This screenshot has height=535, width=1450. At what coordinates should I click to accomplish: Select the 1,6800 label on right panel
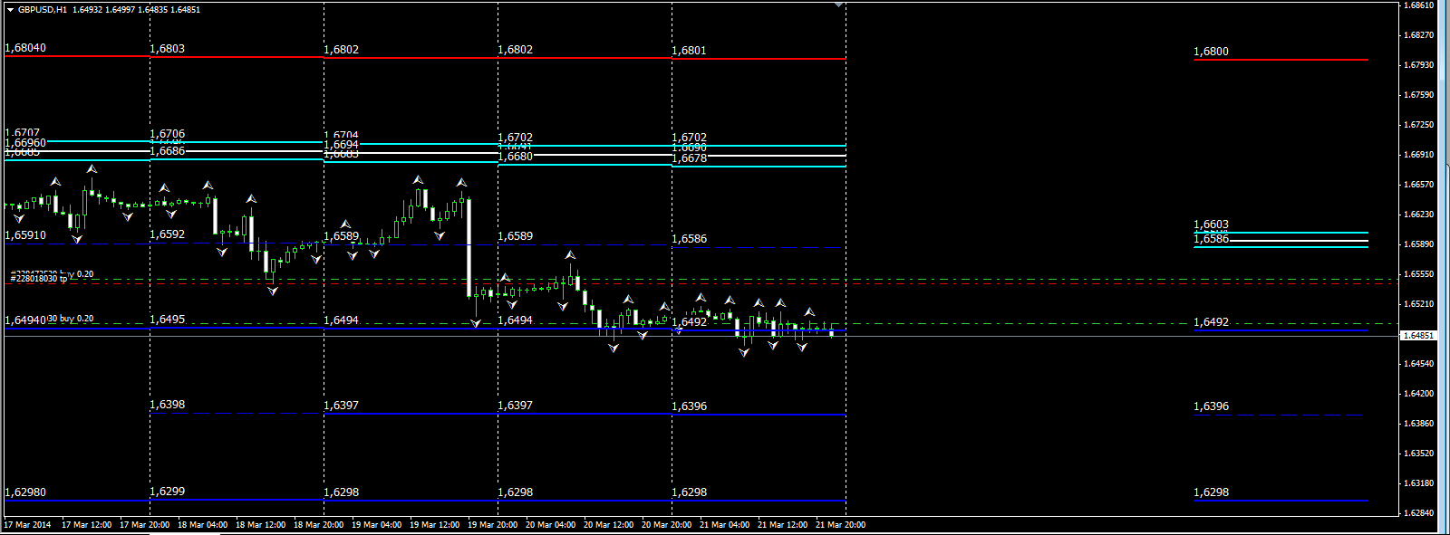(x=1211, y=52)
